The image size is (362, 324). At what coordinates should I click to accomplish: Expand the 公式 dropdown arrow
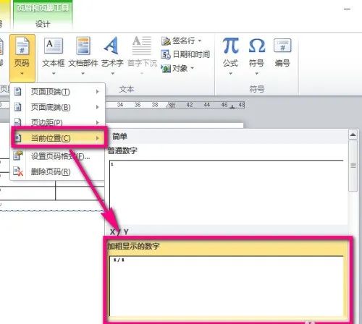pyautogui.click(x=230, y=73)
